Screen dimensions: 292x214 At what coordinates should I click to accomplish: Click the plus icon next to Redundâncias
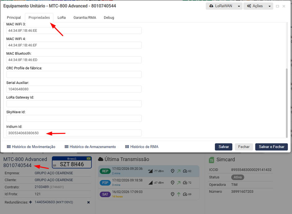tap(30, 202)
